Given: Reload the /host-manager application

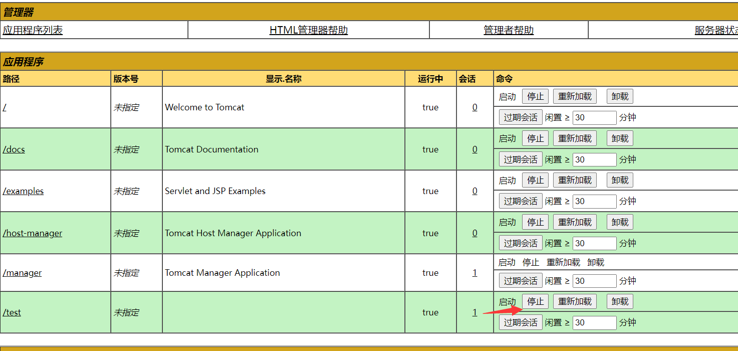Looking at the screenshot, I should pyautogui.click(x=575, y=222).
